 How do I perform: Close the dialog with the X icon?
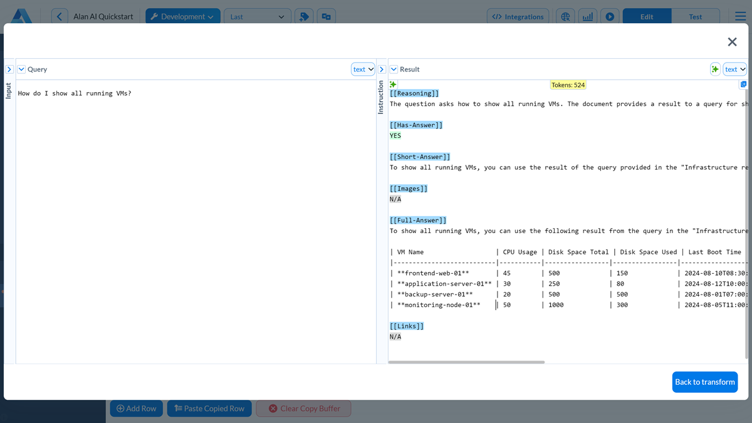(732, 42)
